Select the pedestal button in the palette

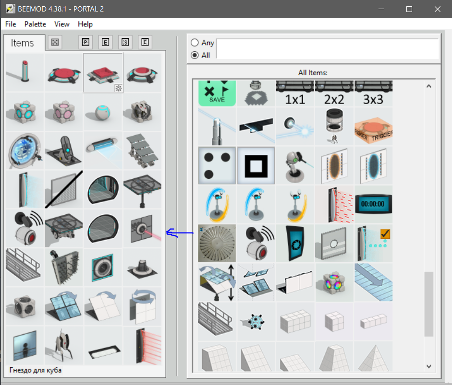tap(24, 72)
